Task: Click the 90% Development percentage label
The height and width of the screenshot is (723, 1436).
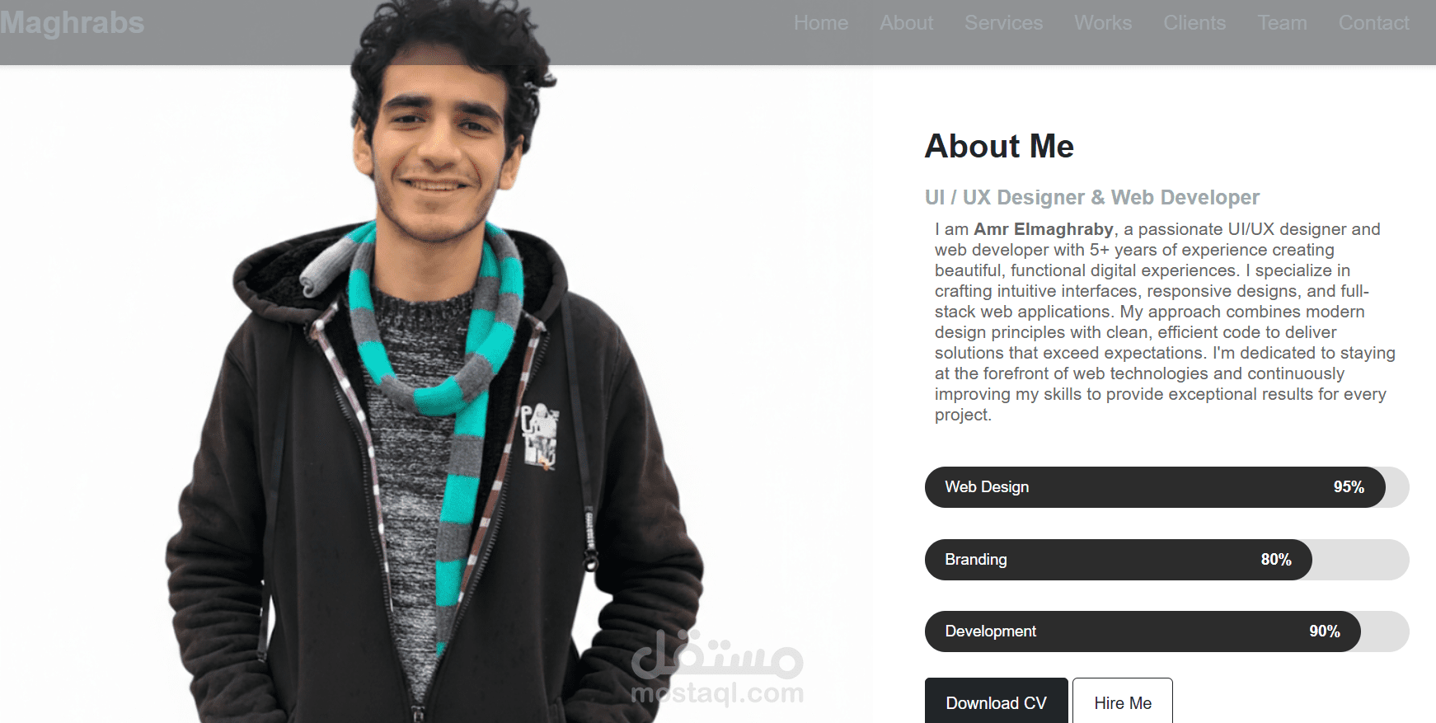Action: [x=1325, y=631]
